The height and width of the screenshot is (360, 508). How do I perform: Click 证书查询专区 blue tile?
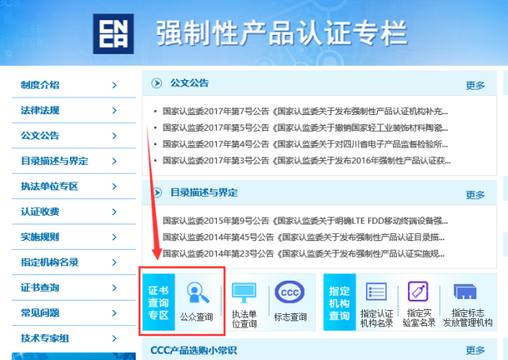(x=159, y=302)
